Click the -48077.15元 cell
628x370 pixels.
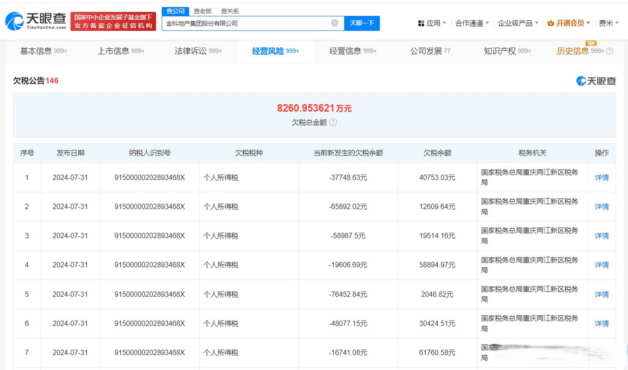348,323
